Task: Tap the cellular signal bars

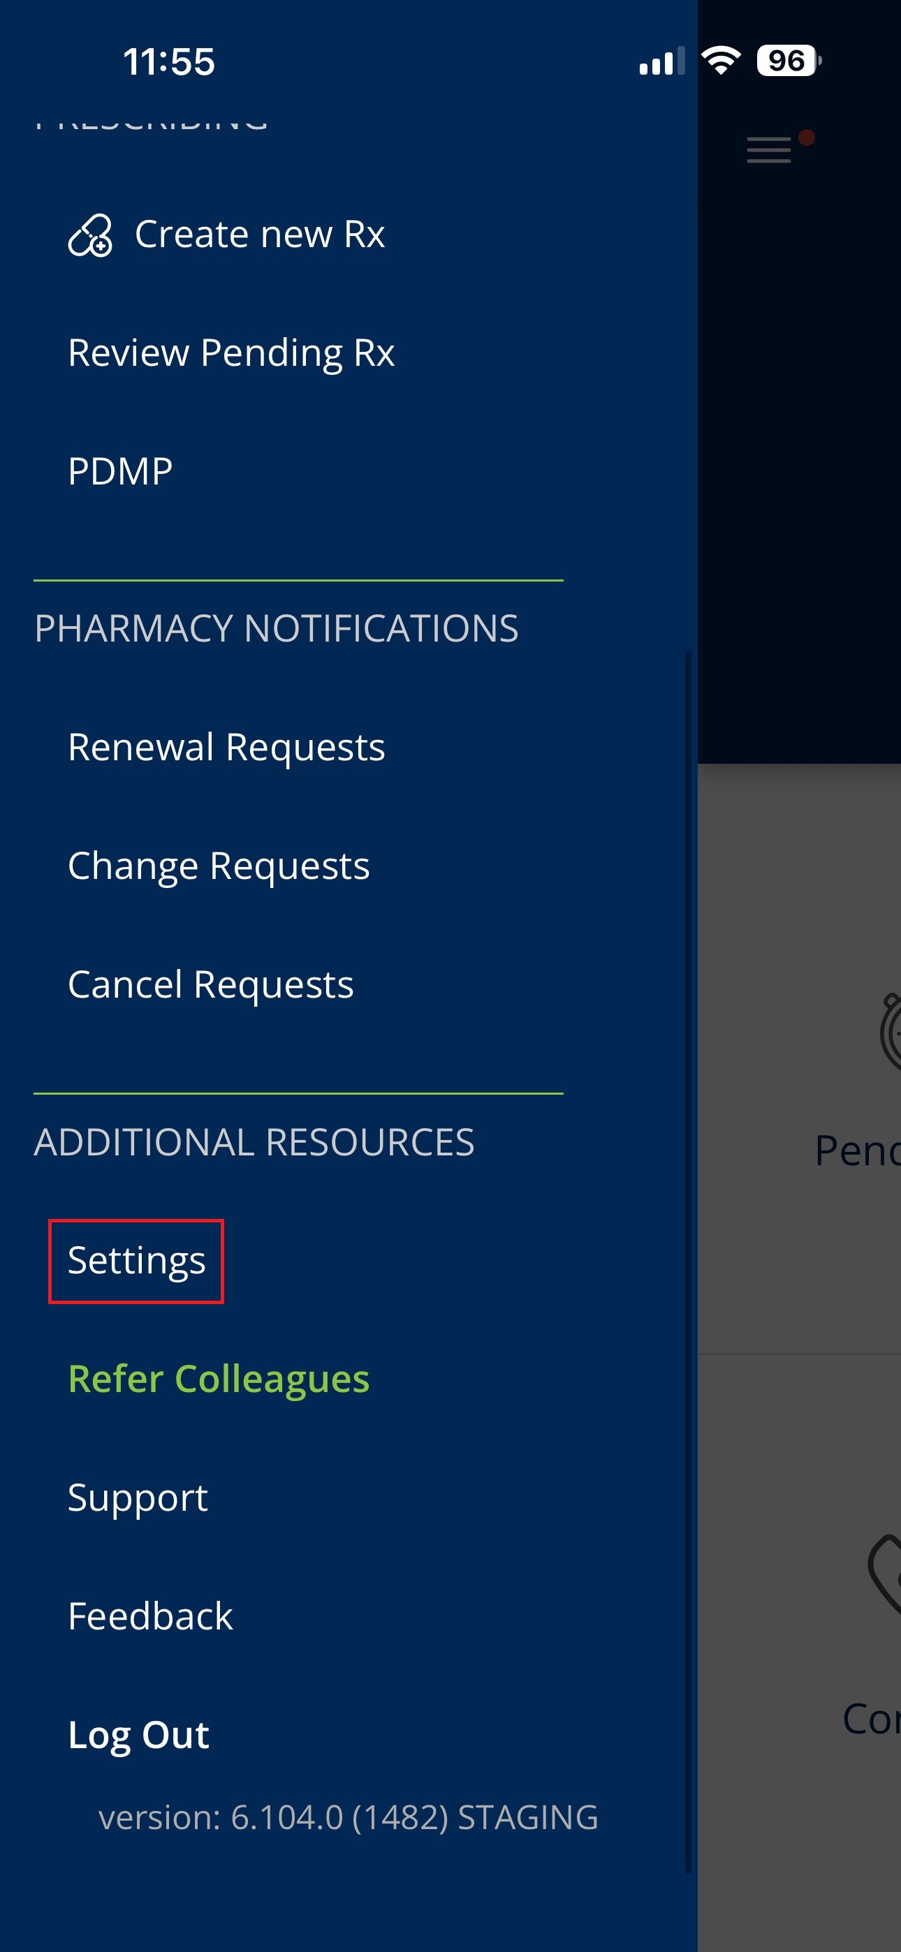Action: pyautogui.click(x=661, y=62)
